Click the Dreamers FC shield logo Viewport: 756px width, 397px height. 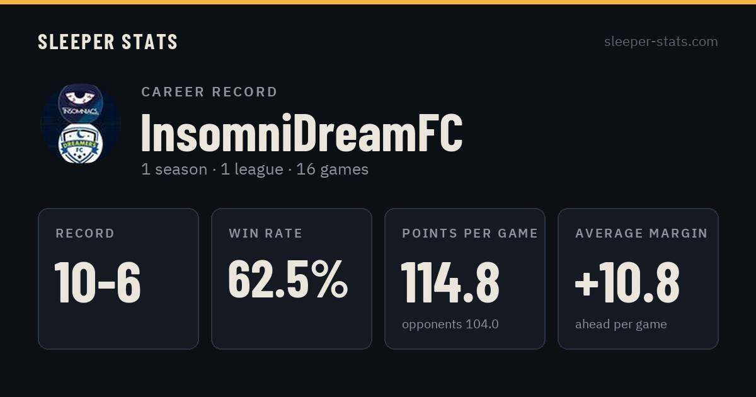[80, 144]
